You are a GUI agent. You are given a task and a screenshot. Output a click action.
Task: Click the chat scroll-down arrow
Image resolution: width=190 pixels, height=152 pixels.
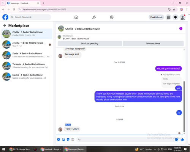tap(184, 133)
